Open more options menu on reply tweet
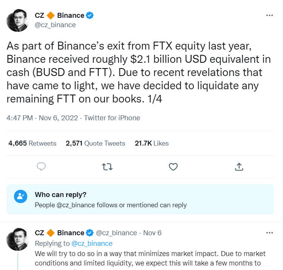Image resolution: width=283 pixels, height=270 pixels. click(x=269, y=233)
